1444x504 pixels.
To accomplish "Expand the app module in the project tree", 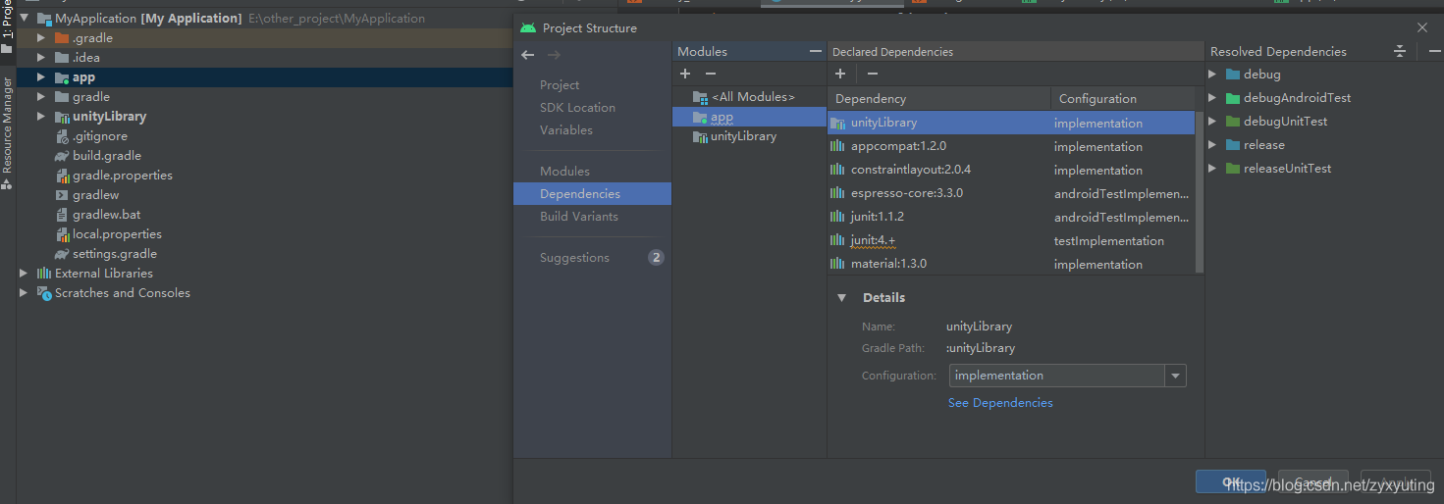I will point(41,77).
